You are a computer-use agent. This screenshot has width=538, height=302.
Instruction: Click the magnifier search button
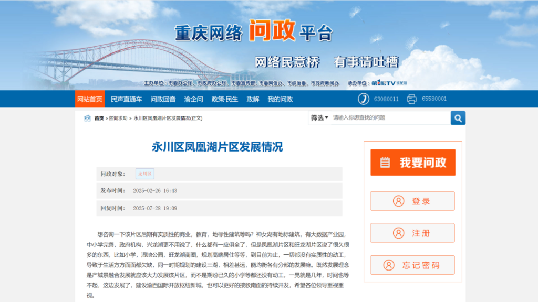point(458,118)
